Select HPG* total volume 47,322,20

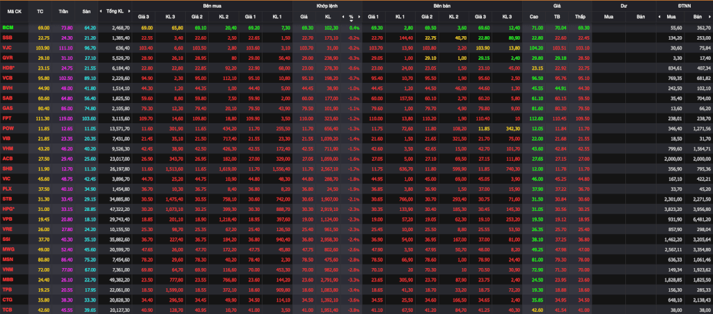point(120,208)
